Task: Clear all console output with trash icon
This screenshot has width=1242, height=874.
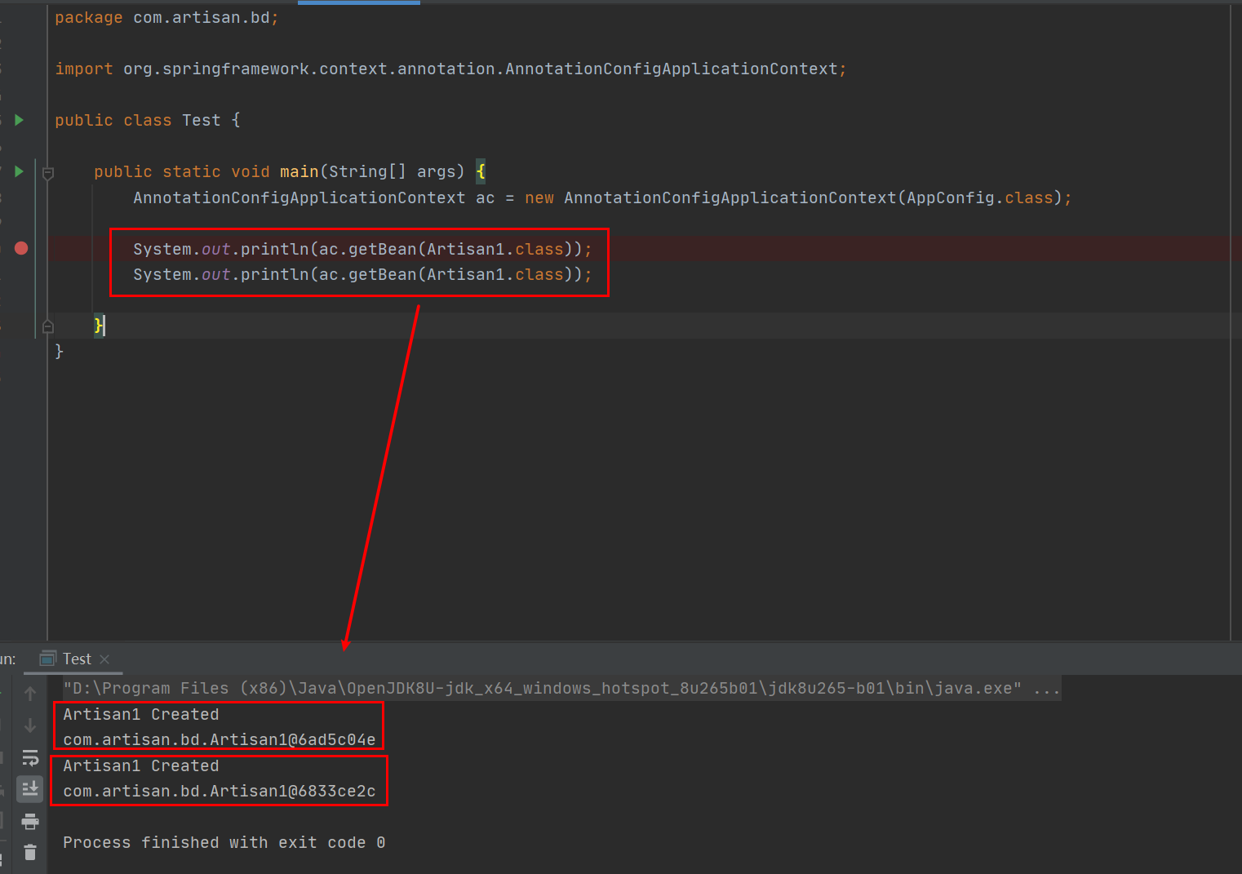Action: (30, 852)
